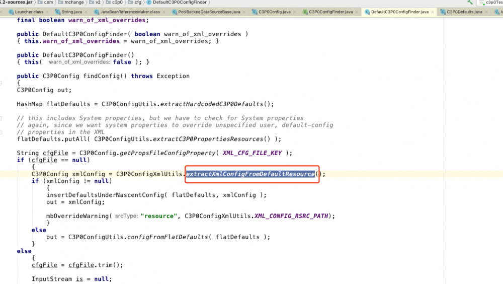The height and width of the screenshot is (284, 503).
Task: Open the JavaBeanReferenceMaker.class tab
Action: [130, 12]
